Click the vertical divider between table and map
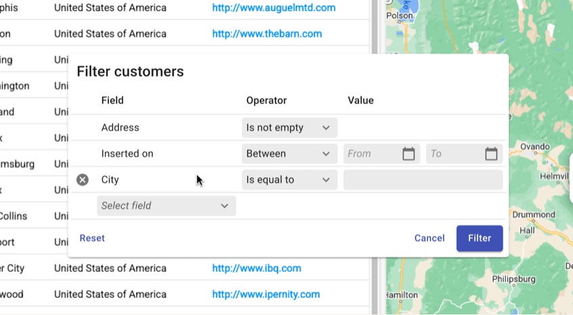Screen dimensions: 573x315 (x=375, y=157)
